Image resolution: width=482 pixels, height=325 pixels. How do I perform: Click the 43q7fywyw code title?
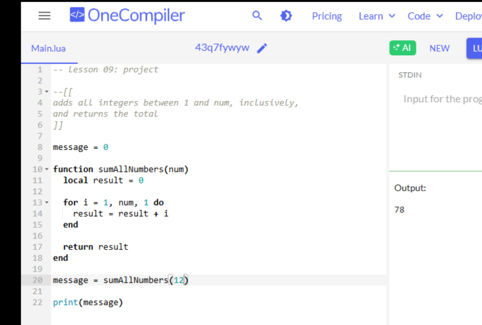222,48
